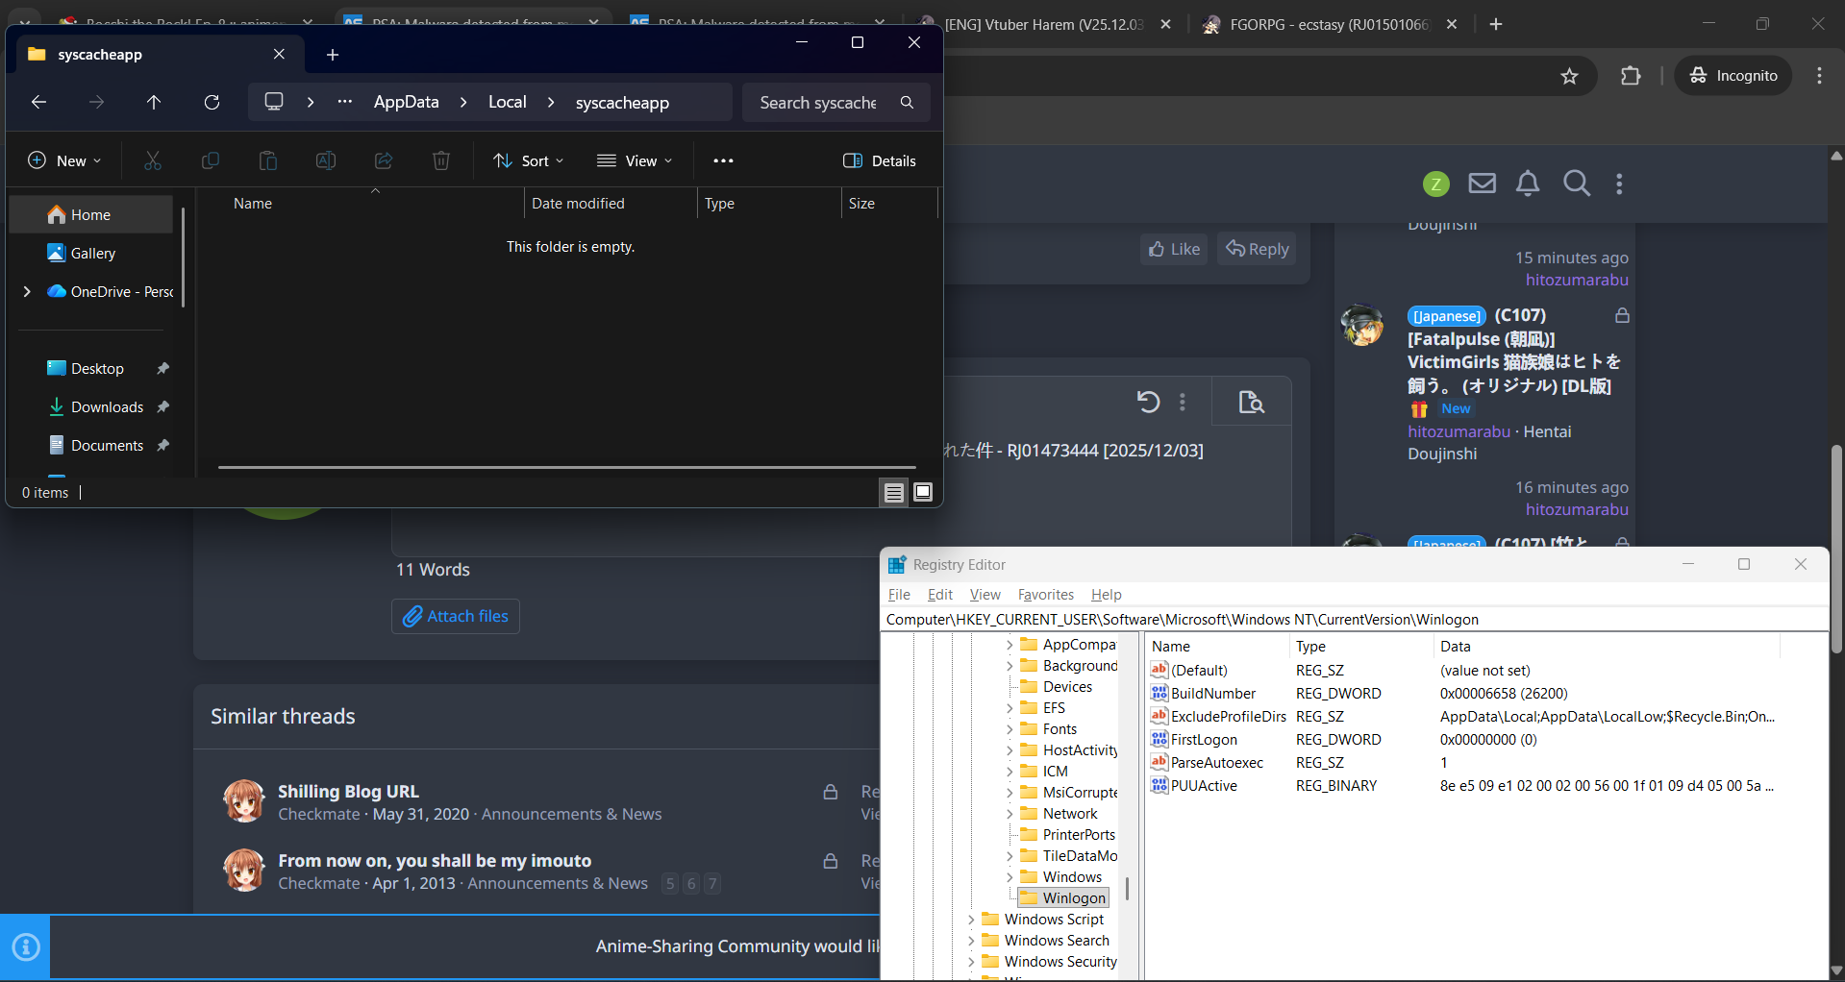This screenshot has height=982, width=1845.
Task: Click the undo icon in the reply editor
Action: click(x=1148, y=402)
